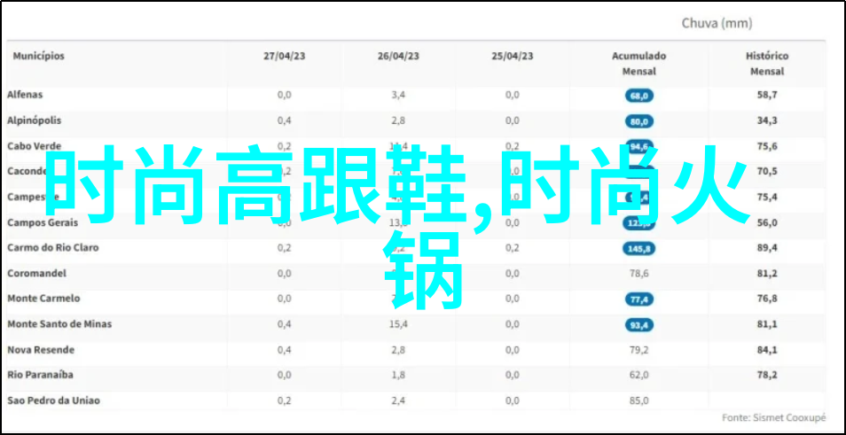The image size is (846, 435).
Task: Click the Acumulado Mensal column header
Action: point(638,63)
